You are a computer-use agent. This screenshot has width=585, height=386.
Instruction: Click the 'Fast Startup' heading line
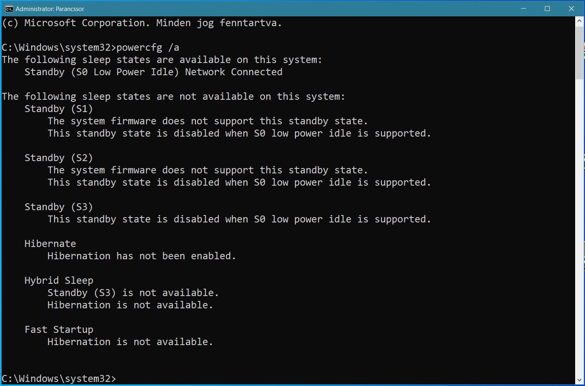[59, 330]
